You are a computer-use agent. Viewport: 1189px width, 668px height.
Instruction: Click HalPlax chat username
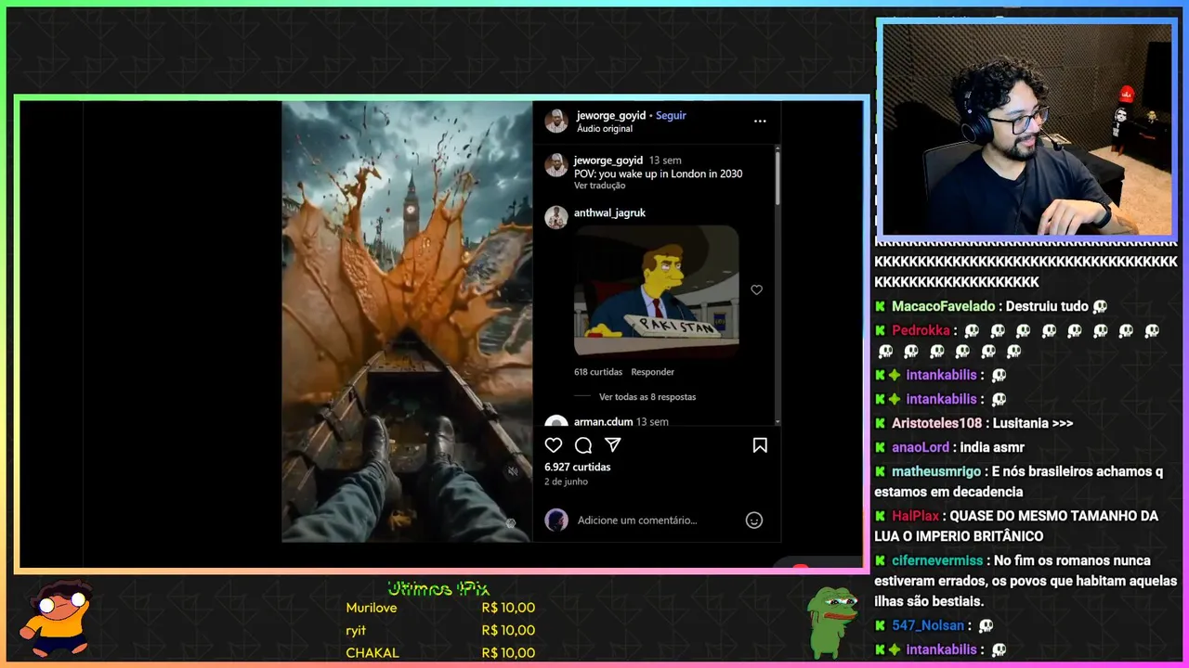(916, 516)
